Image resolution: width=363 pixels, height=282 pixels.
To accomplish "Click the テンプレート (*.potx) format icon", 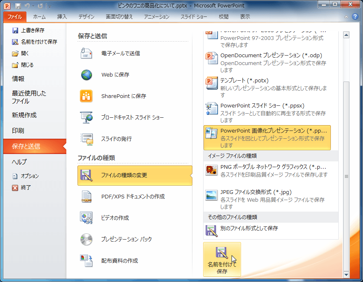I will pyautogui.click(x=212, y=84).
